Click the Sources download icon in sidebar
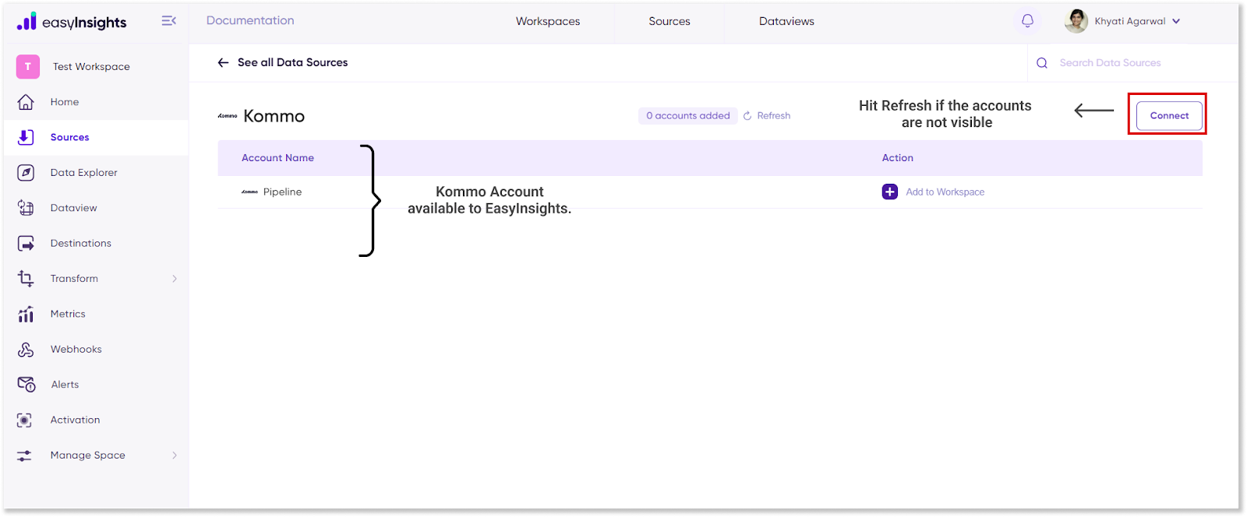The width and height of the screenshot is (1247, 517). (x=26, y=137)
